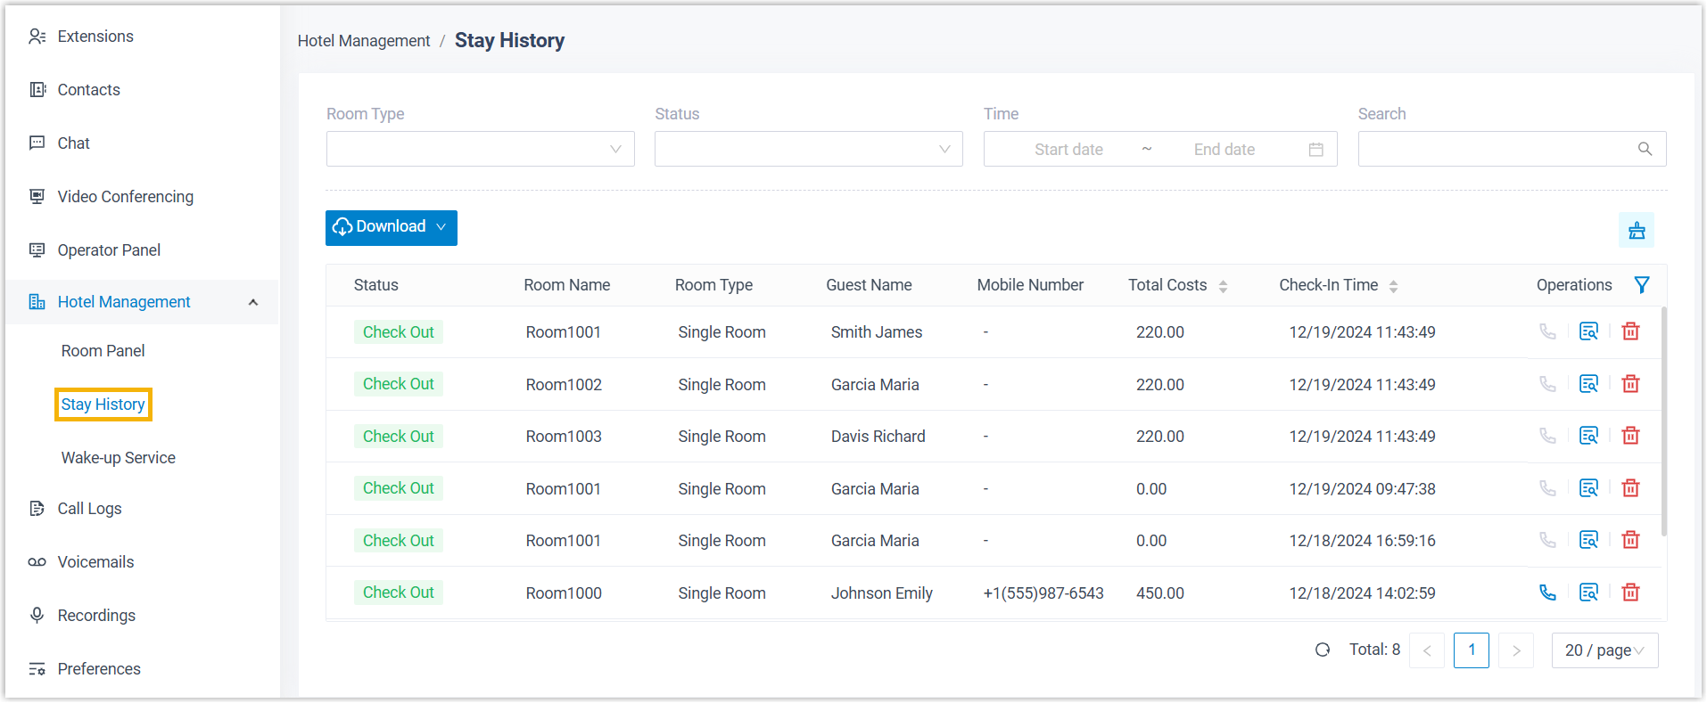
Task: Sort table by Total Costs
Action: coord(1223,286)
